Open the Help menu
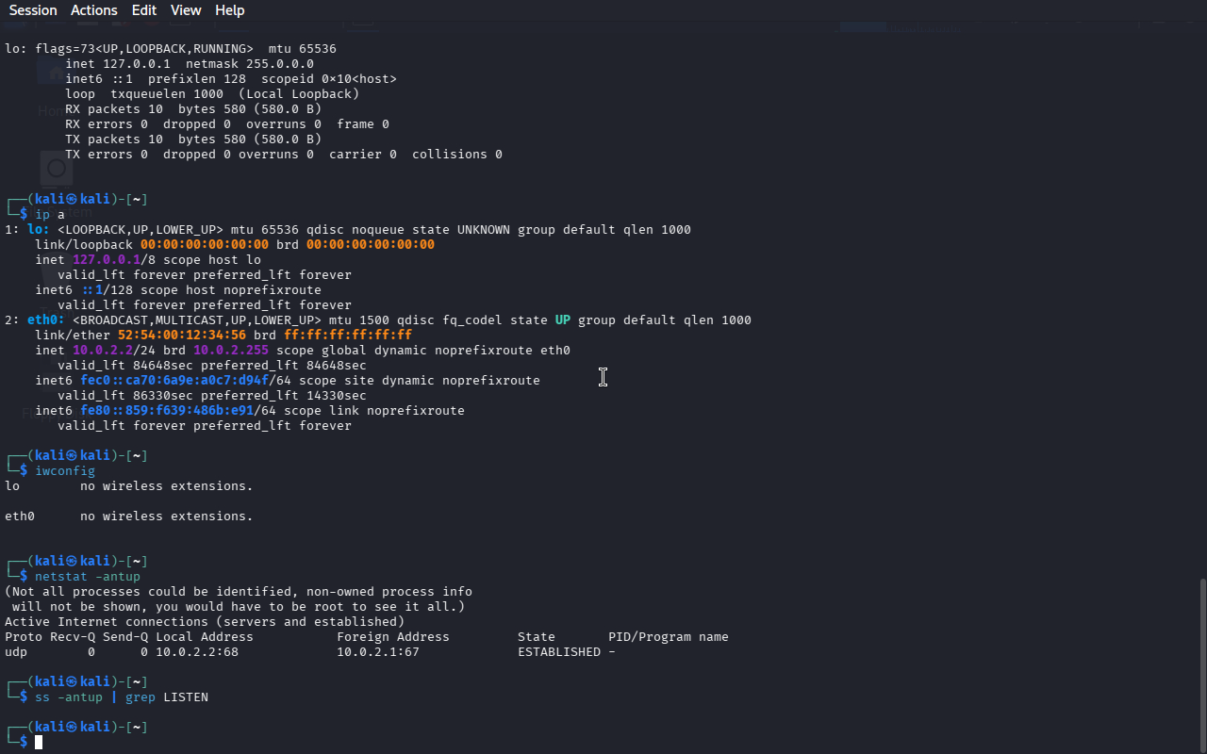 tap(229, 10)
